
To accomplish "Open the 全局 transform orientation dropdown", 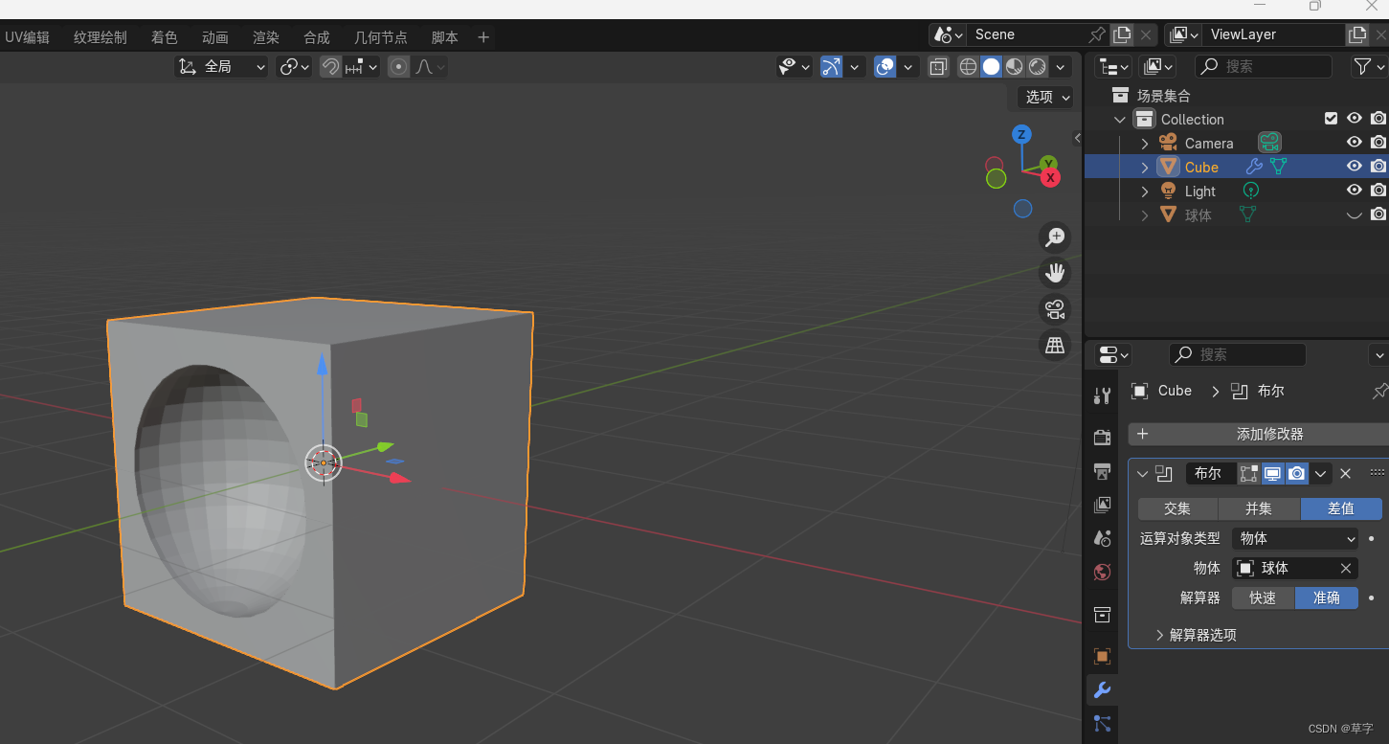I will pos(221,67).
